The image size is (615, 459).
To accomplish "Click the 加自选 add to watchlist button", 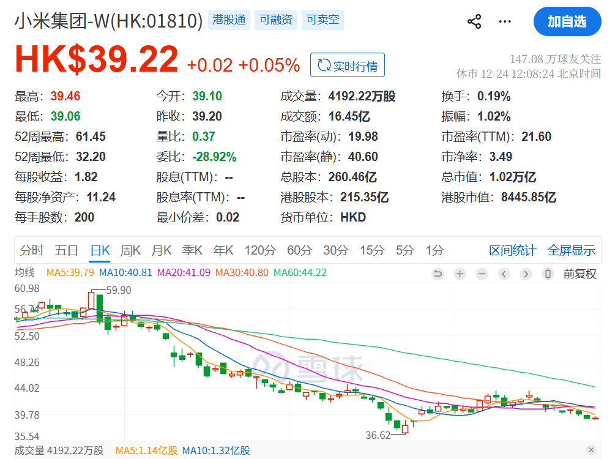I will [567, 22].
